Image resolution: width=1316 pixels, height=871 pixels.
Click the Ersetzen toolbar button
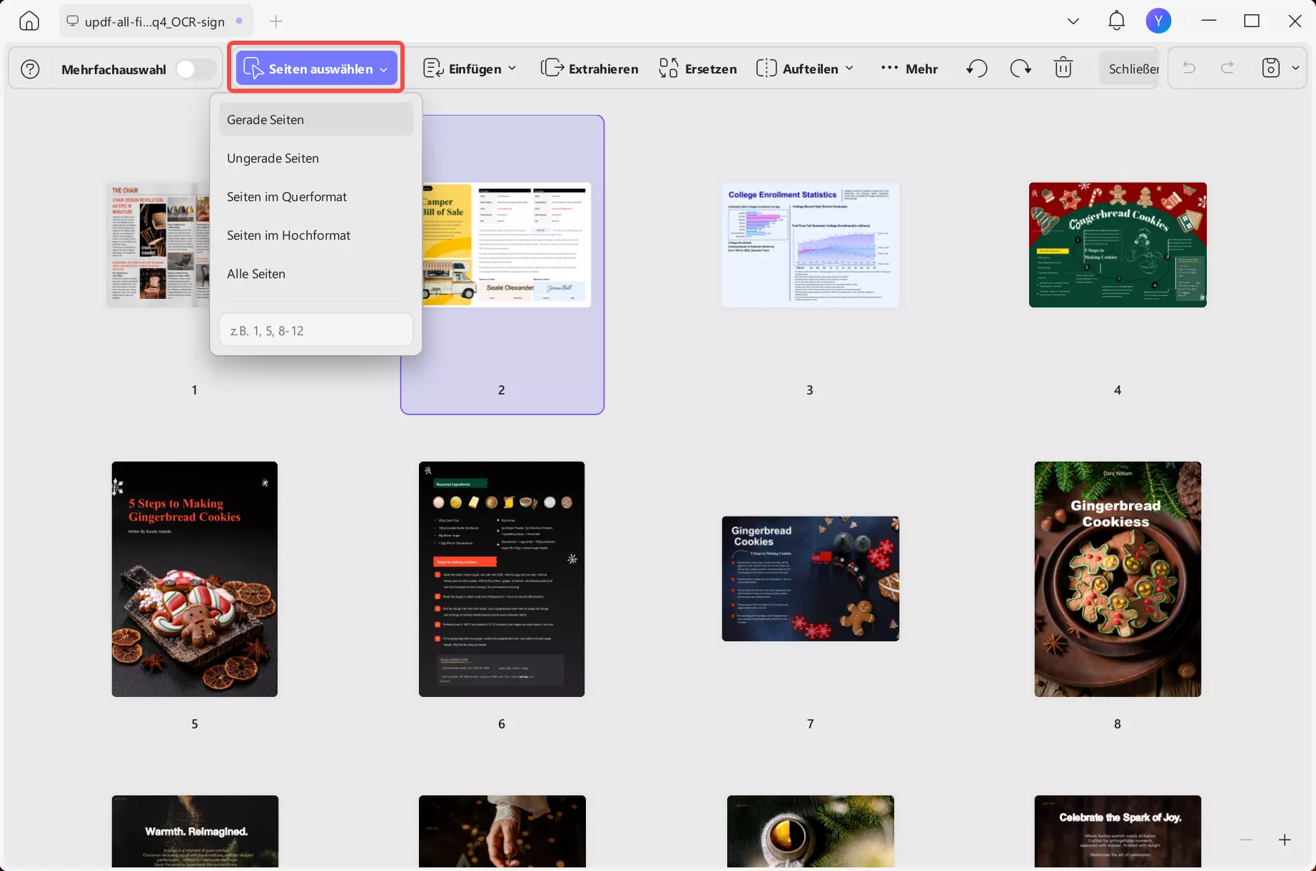(697, 68)
